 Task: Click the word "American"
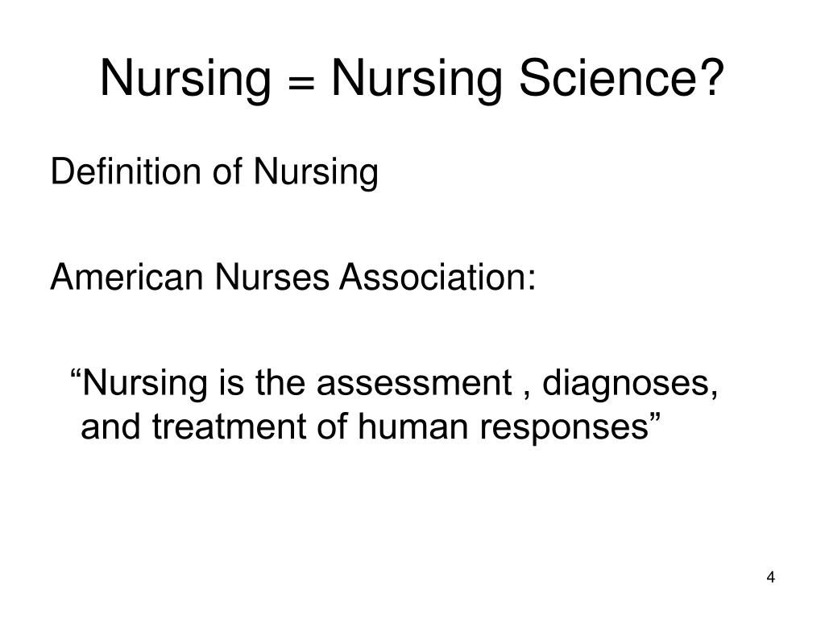click(x=126, y=277)
